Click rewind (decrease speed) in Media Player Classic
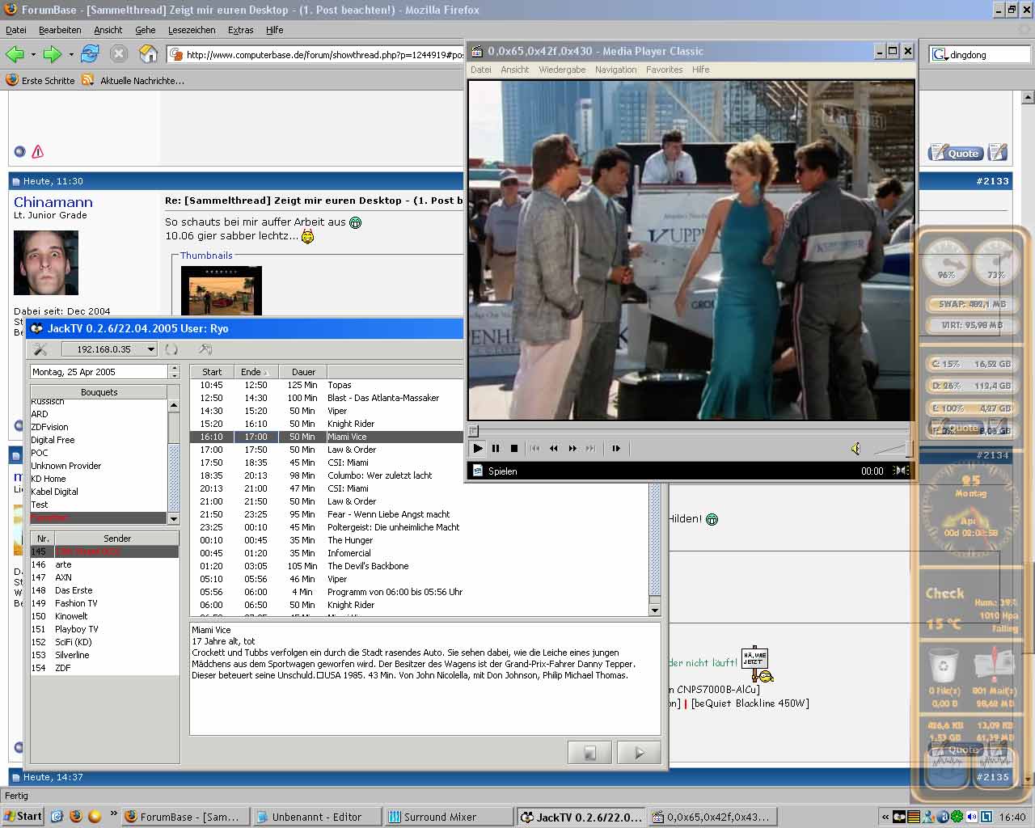The height and width of the screenshot is (828, 1035). (x=554, y=448)
